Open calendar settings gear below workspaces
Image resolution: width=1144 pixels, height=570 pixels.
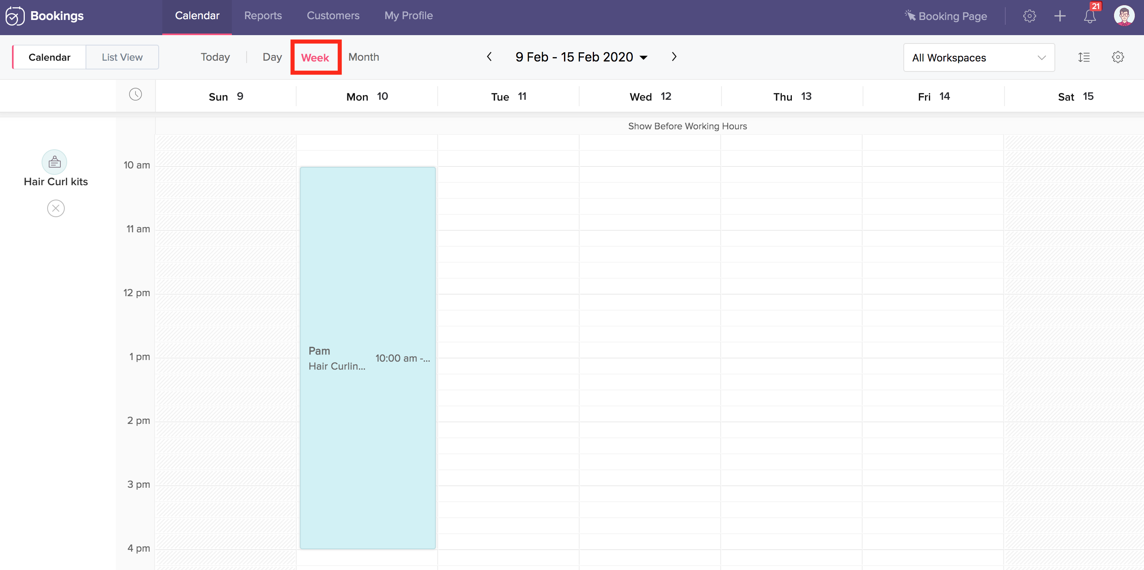(1117, 57)
